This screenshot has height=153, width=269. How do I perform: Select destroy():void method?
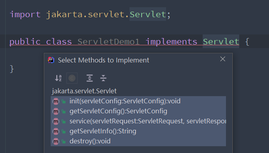138,141
